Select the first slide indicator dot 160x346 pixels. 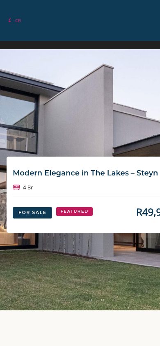tap(90, 300)
